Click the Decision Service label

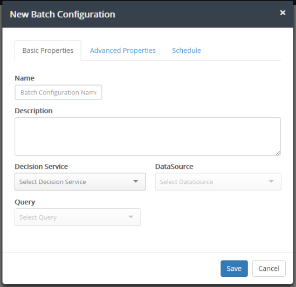42,167
